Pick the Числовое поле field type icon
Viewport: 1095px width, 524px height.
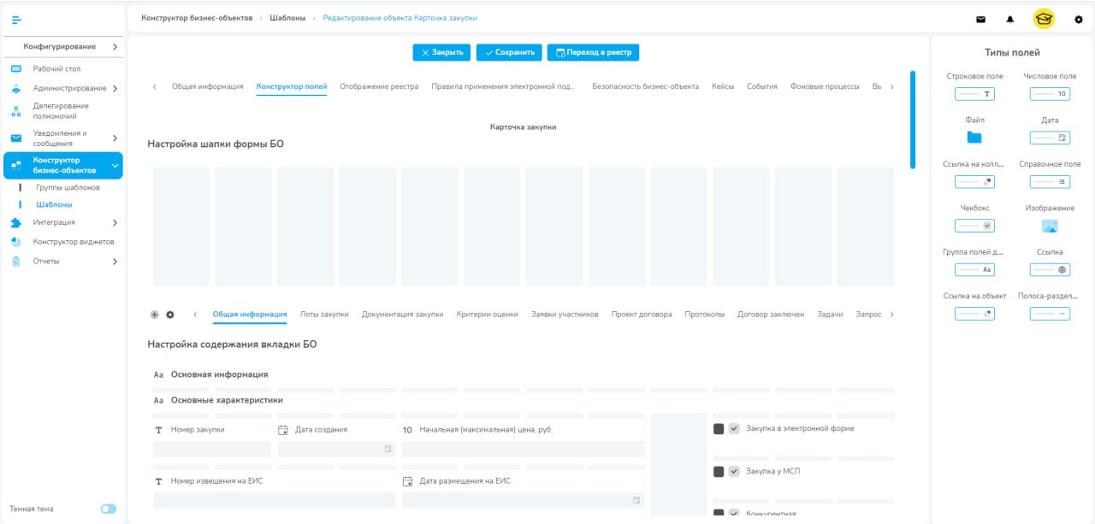point(1050,94)
